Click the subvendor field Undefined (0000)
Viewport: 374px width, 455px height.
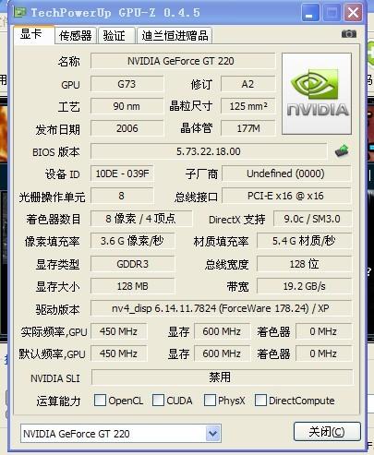pyautogui.click(x=286, y=174)
